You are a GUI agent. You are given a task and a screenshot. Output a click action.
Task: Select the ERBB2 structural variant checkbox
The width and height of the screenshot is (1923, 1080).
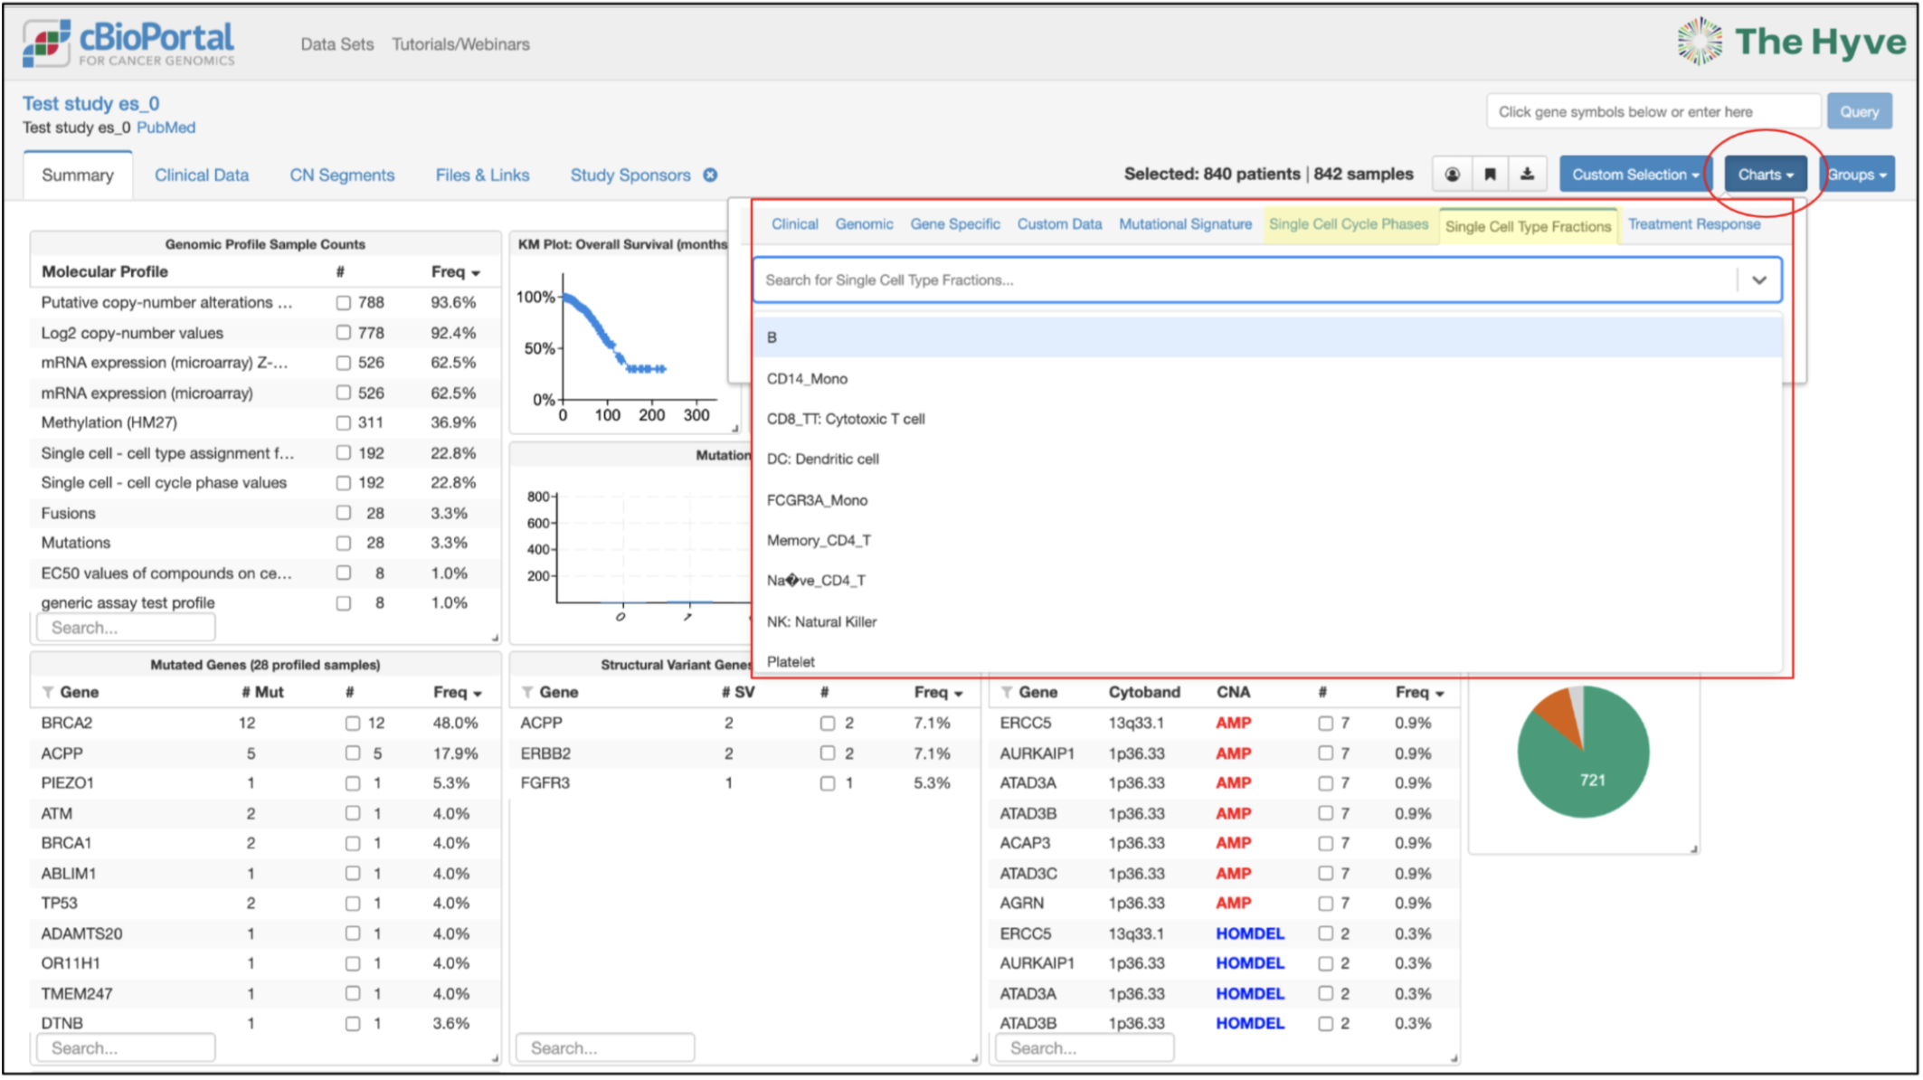coord(828,753)
